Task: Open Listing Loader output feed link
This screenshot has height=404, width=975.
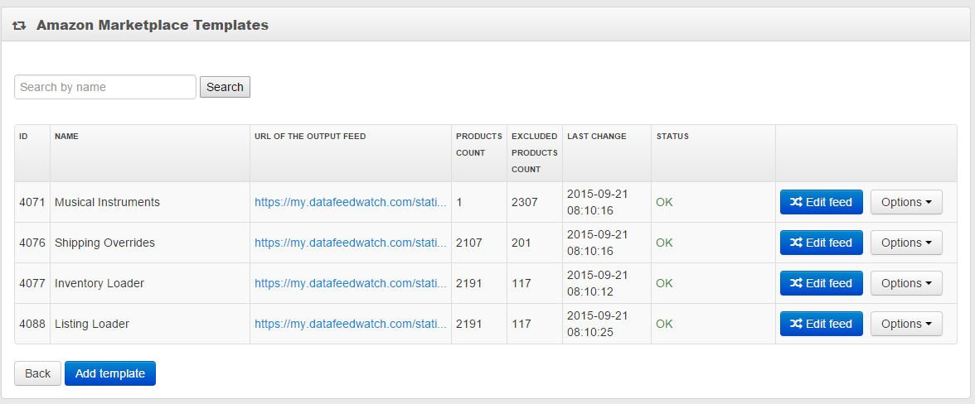Action: tap(351, 324)
